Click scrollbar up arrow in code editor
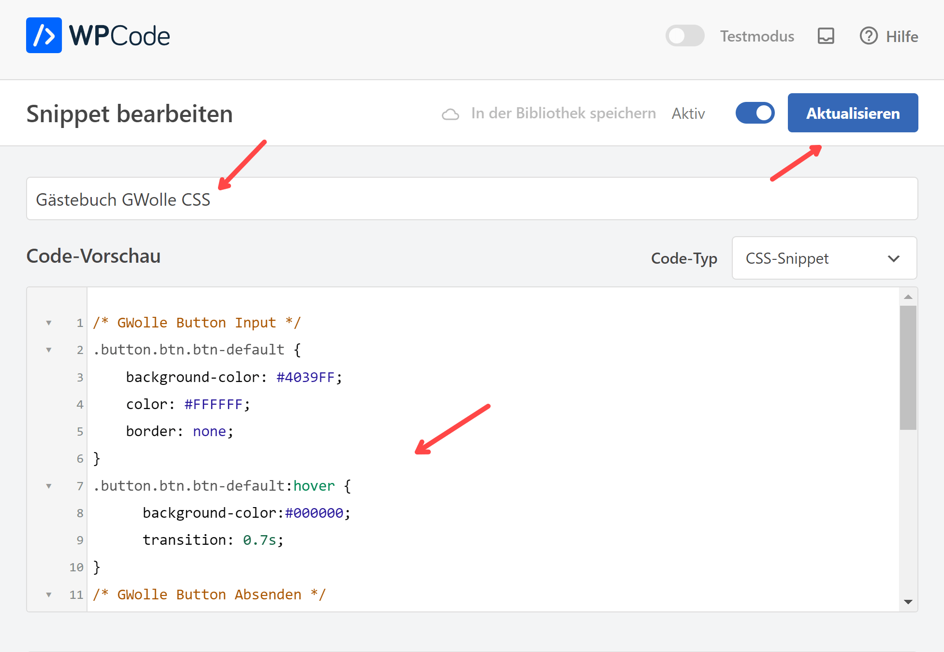This screenshot has height=652, width=944. [x=908, y=297]
